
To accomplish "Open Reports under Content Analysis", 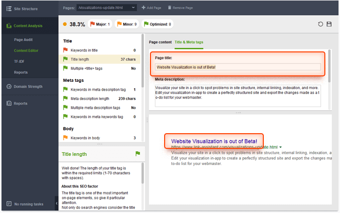I will click(21, 72).
